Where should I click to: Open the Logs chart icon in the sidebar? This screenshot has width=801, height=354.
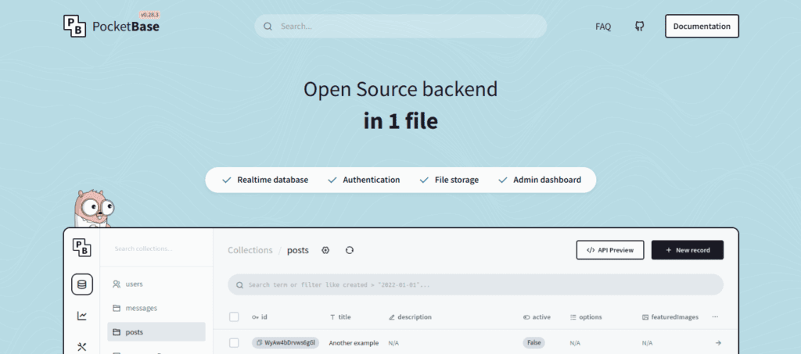click(x=81, y=316)
